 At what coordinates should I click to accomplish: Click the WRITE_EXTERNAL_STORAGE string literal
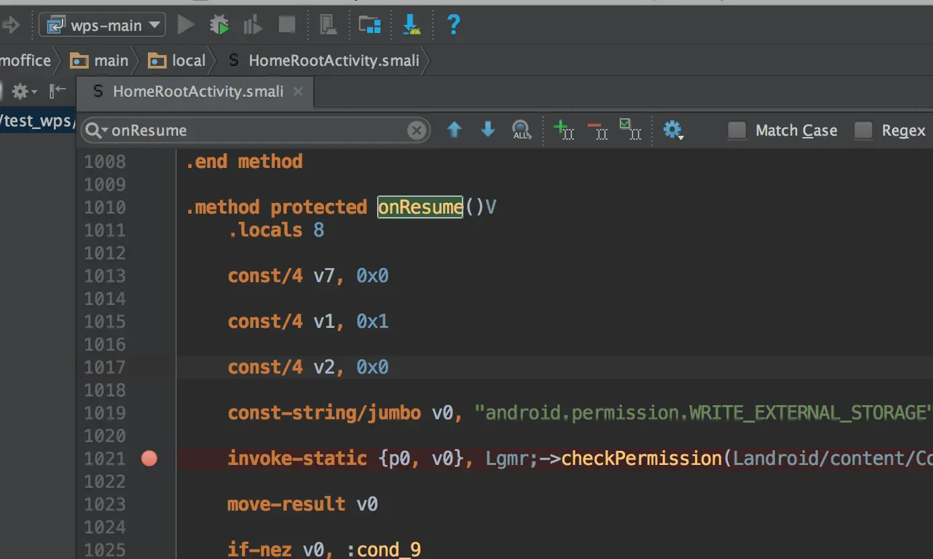click(x=704, y=413)
